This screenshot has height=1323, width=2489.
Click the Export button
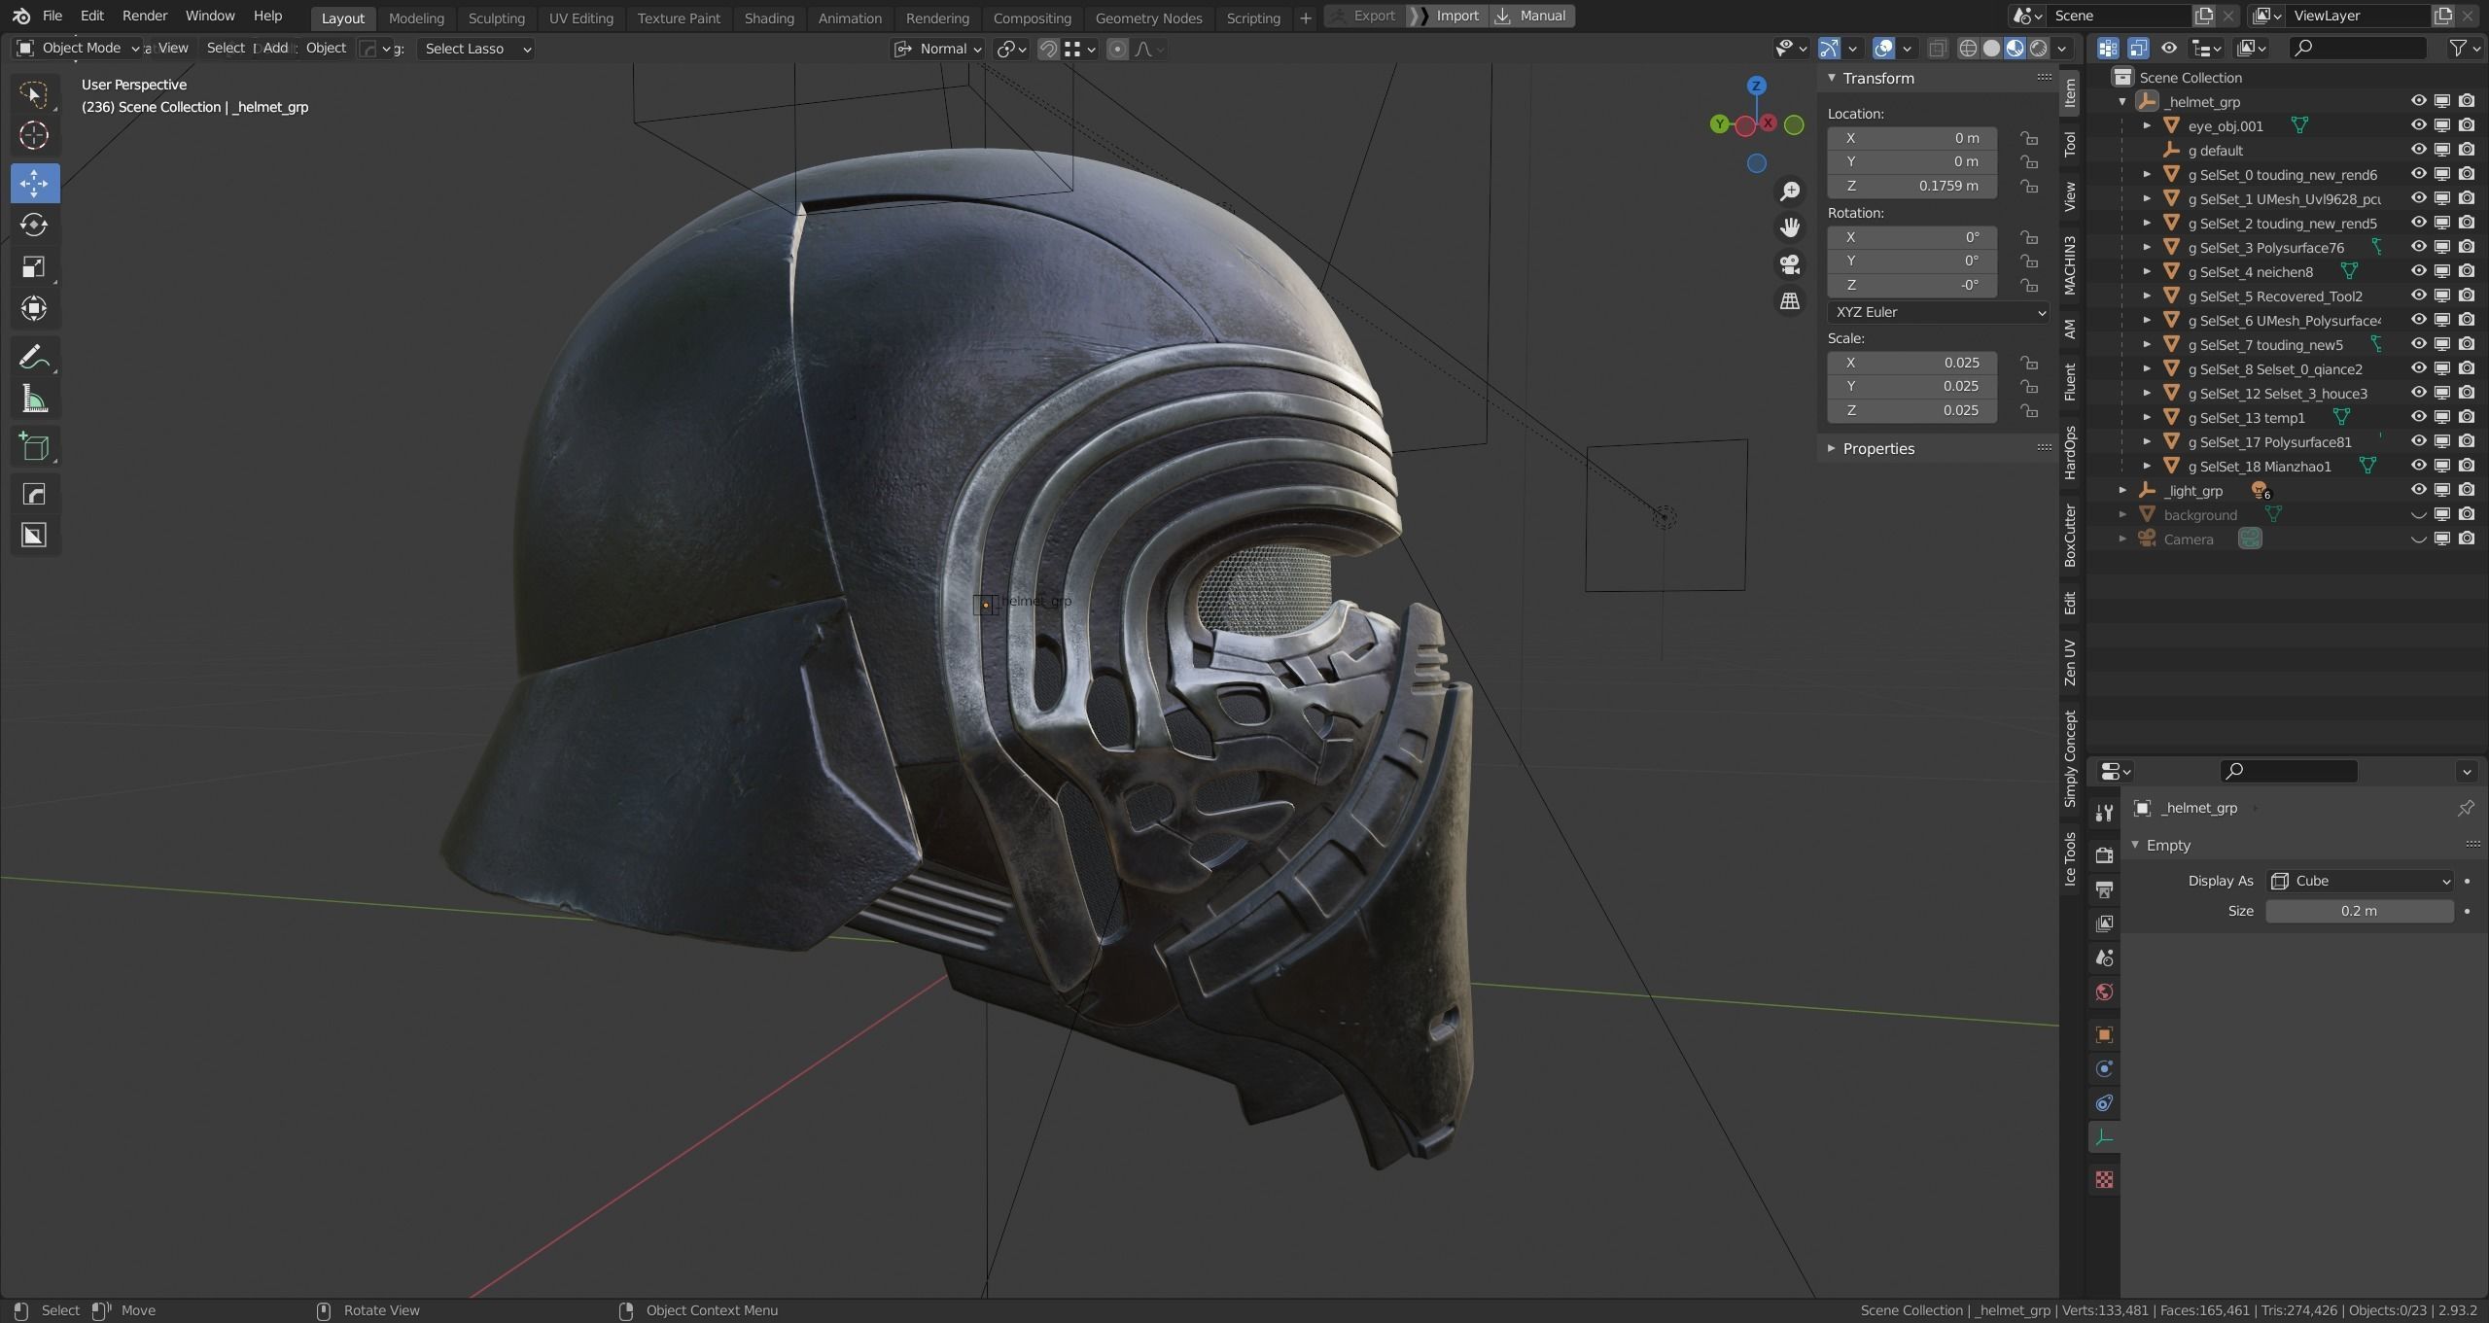[x=1365, y=16]
